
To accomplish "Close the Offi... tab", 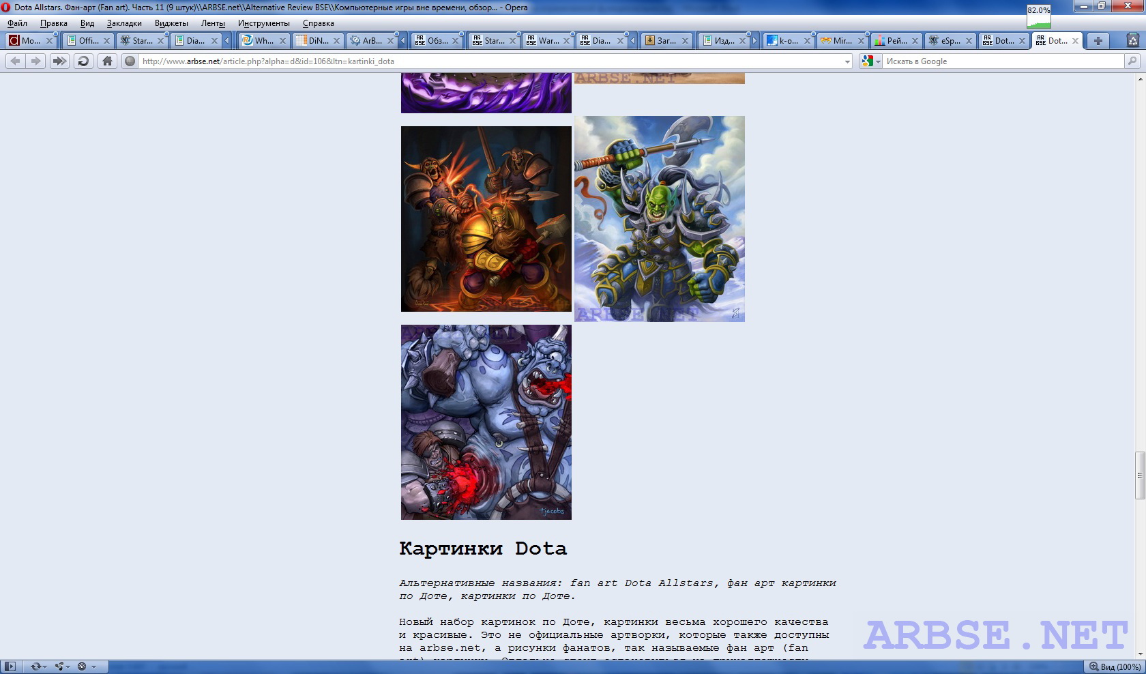I will point(106,41).
